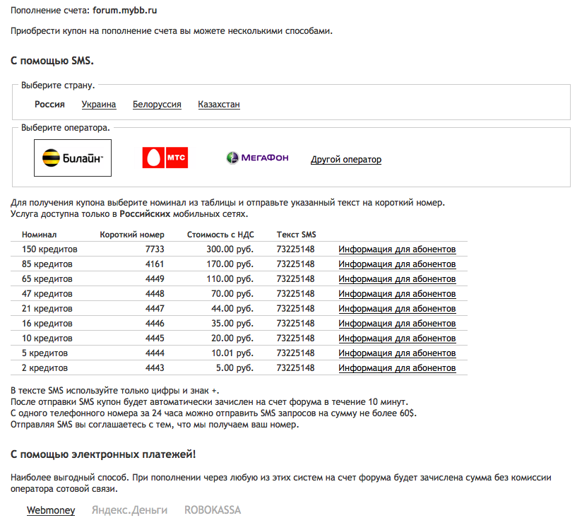Click the С помощью SMS. heading
582x530 pixels.
point(52,61)
